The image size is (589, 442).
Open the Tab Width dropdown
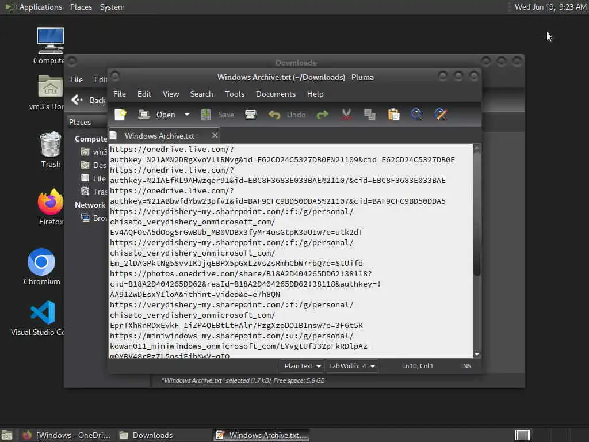(x=352, y=366)
